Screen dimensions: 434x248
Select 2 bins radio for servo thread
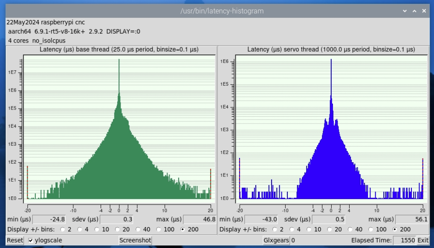click(275, 229)
